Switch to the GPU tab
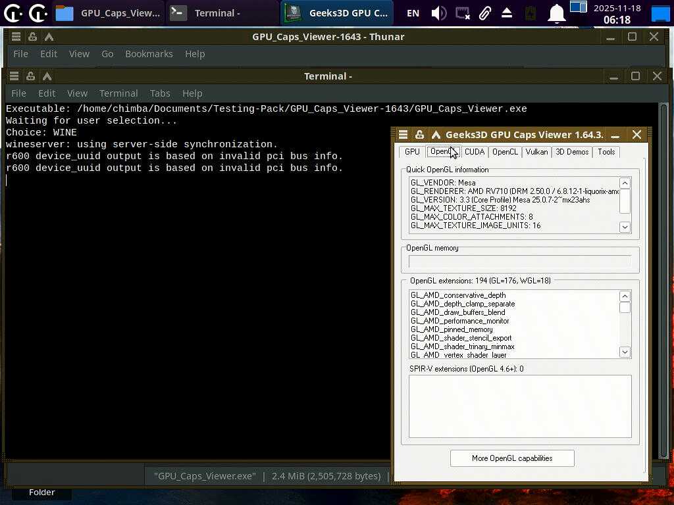Image resolution: width=674 pixels, height=505 pixels. click(x=412, y=152)
